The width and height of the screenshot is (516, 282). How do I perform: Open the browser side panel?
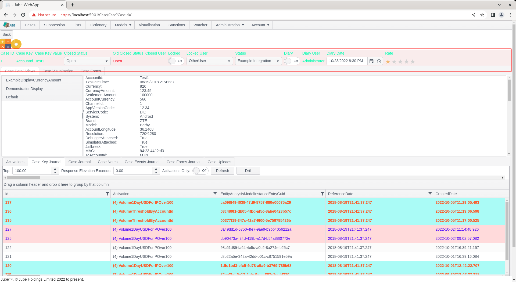click(x=493, y=15)
